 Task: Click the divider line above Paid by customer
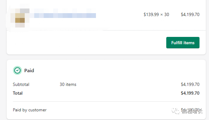(106, 101)
